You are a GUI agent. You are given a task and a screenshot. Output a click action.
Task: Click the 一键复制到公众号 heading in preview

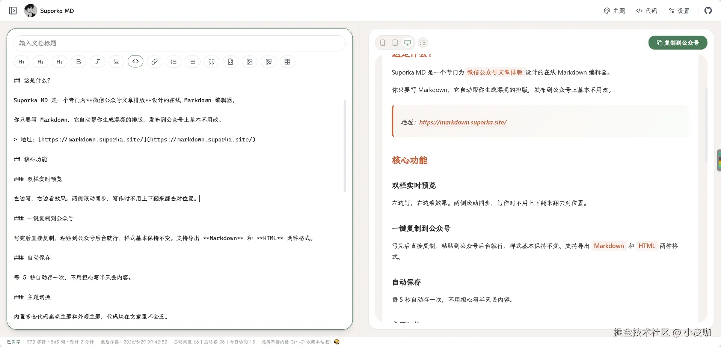click(x=421, y=228)
